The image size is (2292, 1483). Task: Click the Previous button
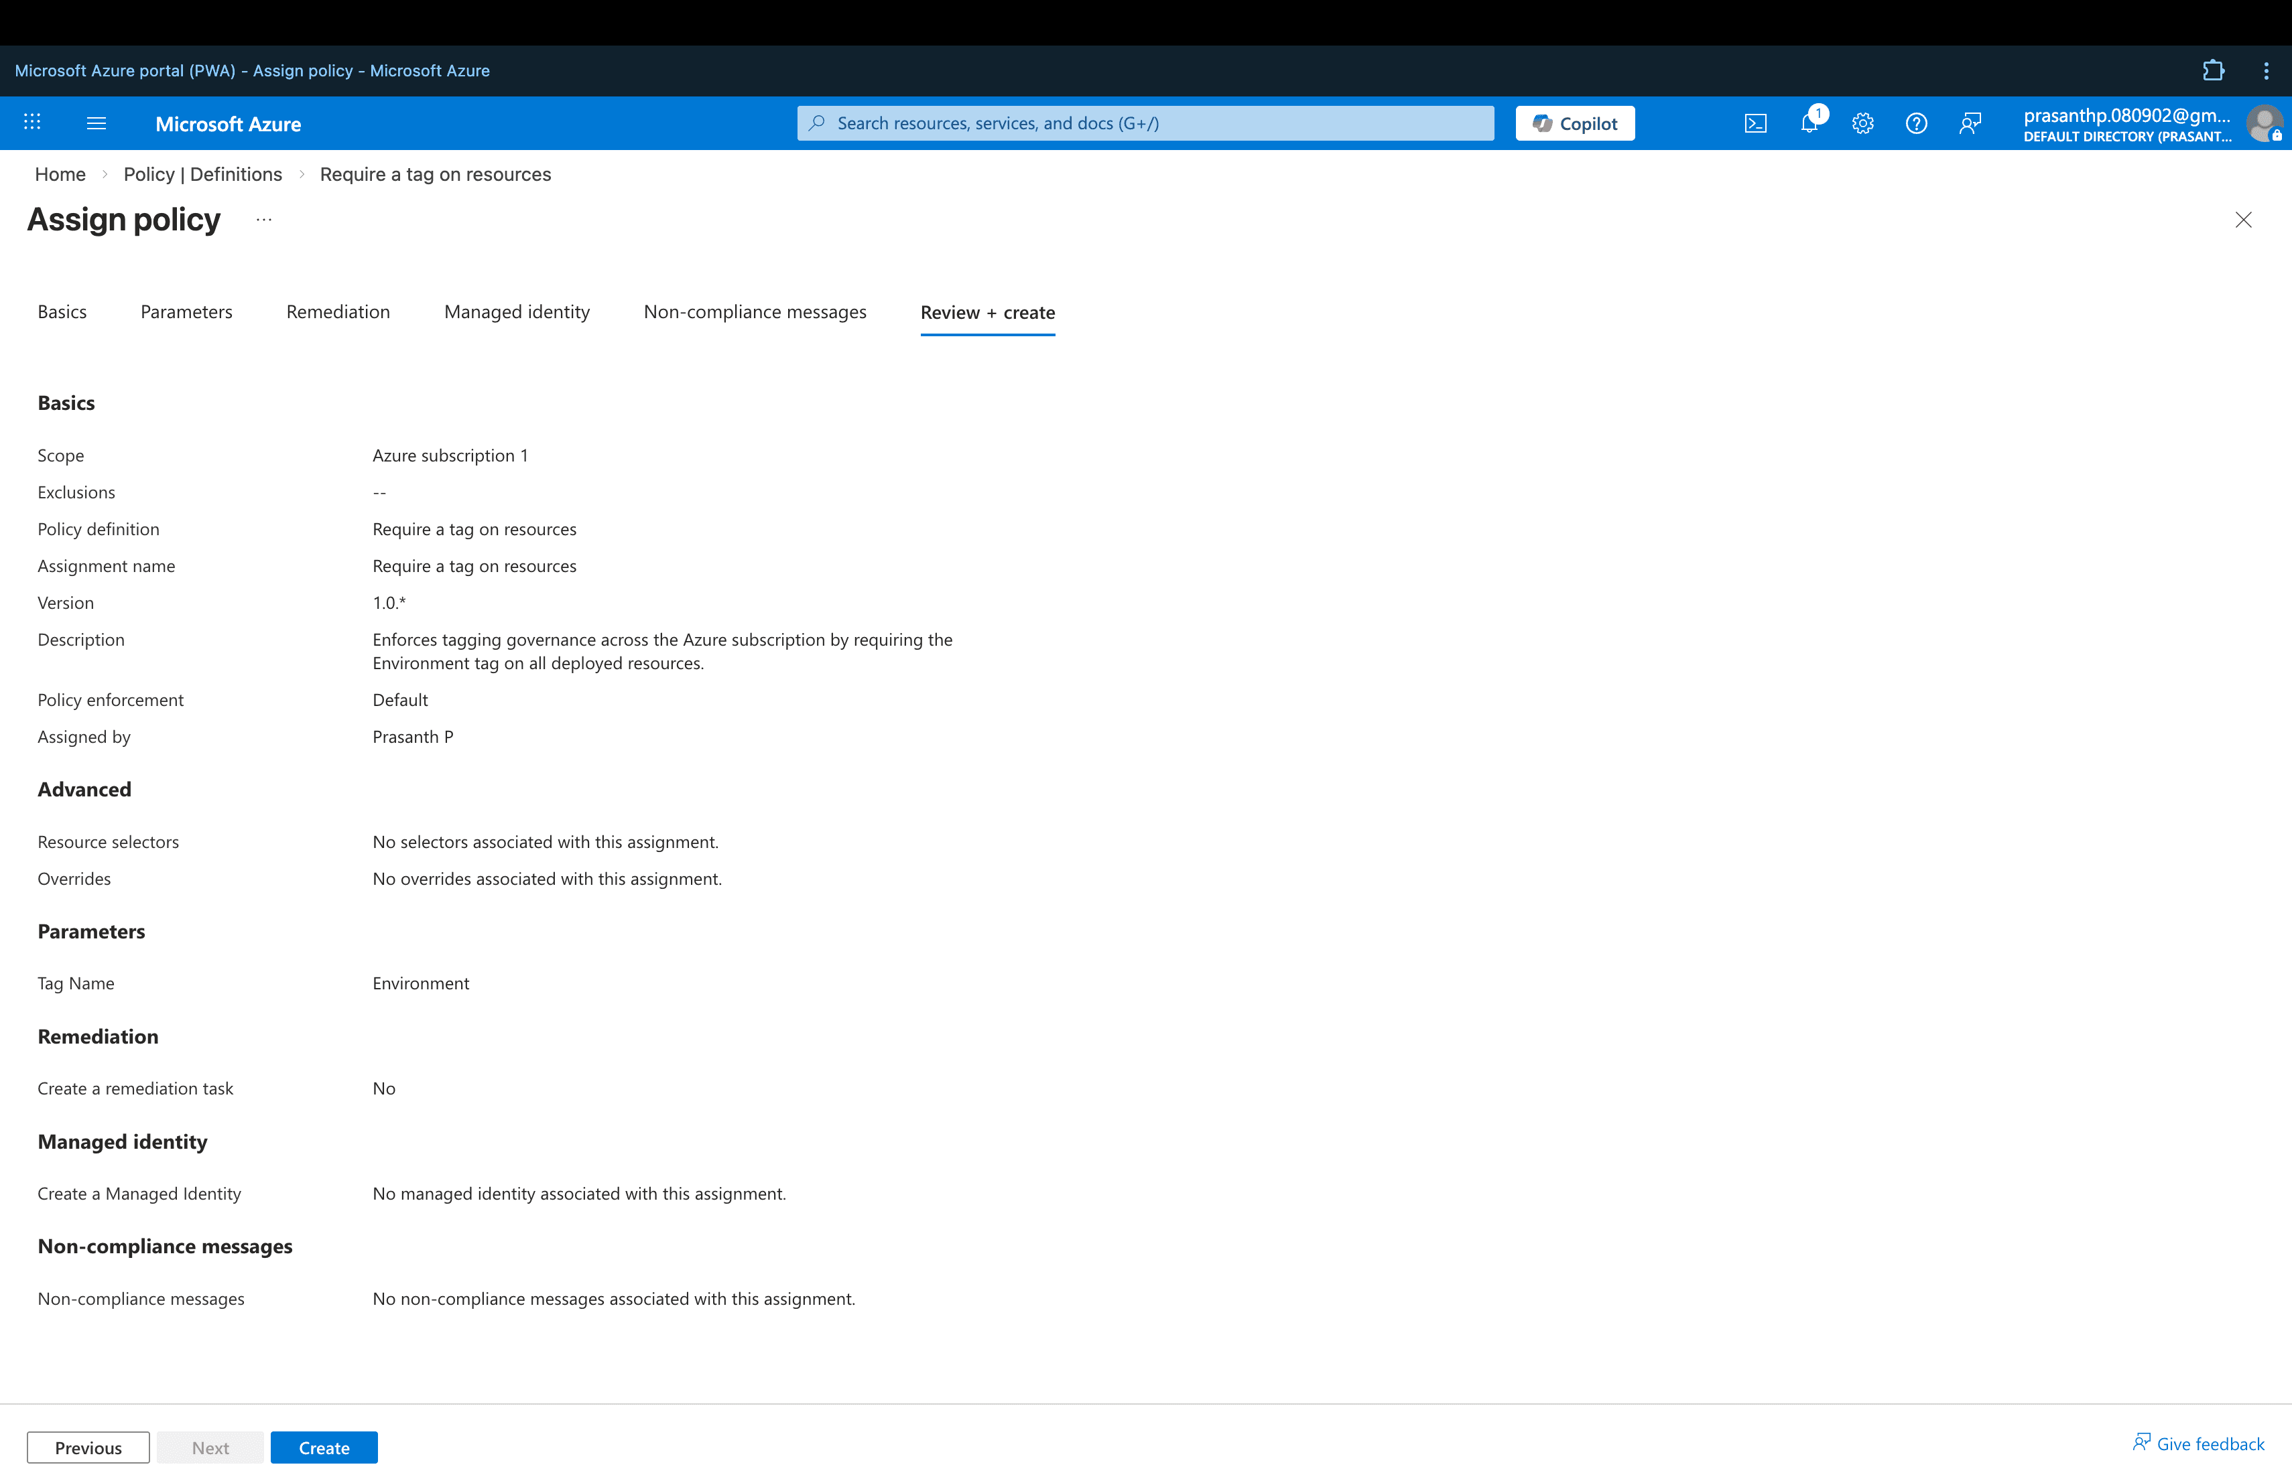[88, 1447]
